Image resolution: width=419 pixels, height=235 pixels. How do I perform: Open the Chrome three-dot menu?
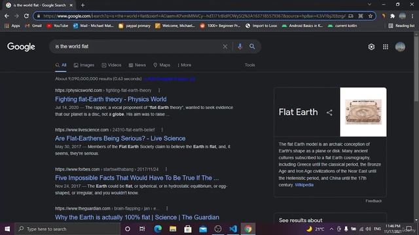pos(412,16)
